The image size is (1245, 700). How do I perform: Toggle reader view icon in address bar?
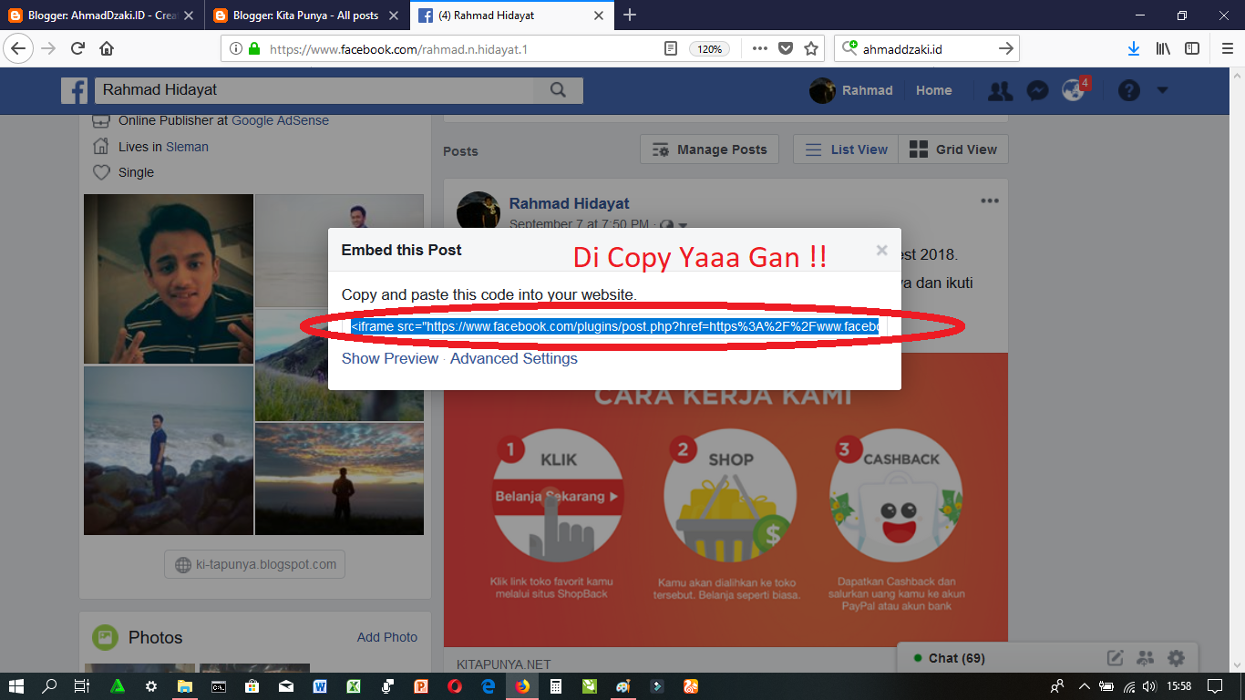pyautogui.click(x=671, y=48)
